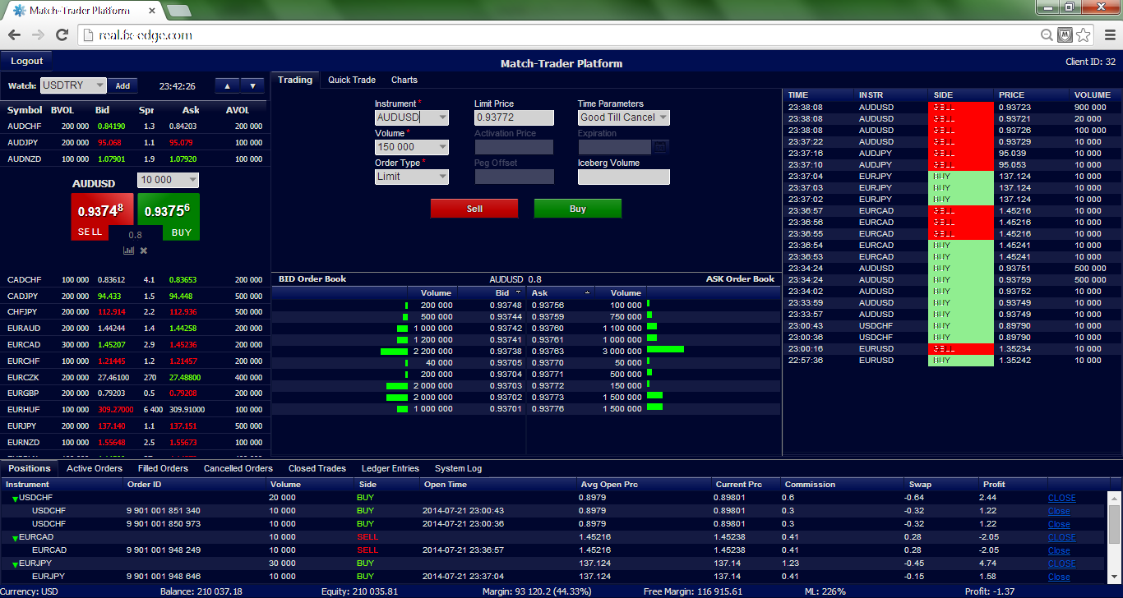Open the Active Orders tab
The height and width of the screenshot is (598, 1123).
pyautogui.click(x=95, y=468)
